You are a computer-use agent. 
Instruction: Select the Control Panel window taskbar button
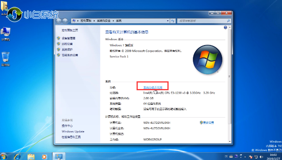(x=59, y=156)
